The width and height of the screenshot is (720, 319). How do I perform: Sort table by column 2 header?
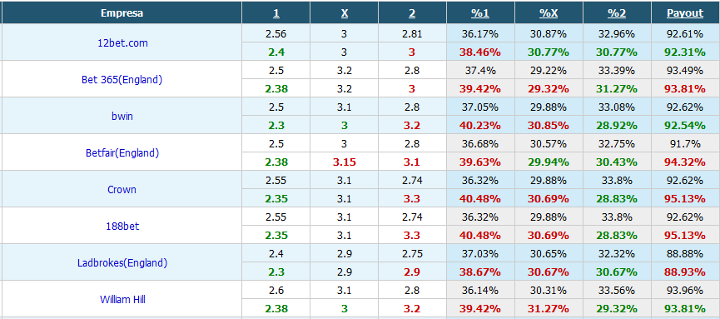[412, 13]
